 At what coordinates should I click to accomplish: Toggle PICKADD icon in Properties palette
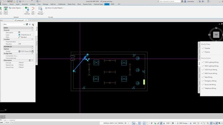33,24
